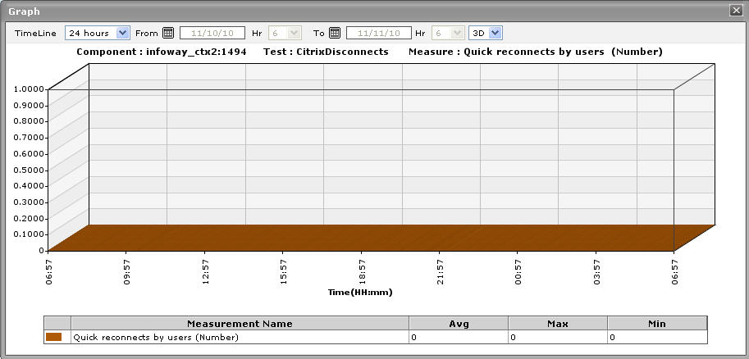Viewport: 749px width, 359px height.
Task: Select Quick reconnects by users (Number) row
Action: [x=376, y=337]
